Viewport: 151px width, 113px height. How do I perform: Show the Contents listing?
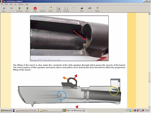(x=66, y=9)
